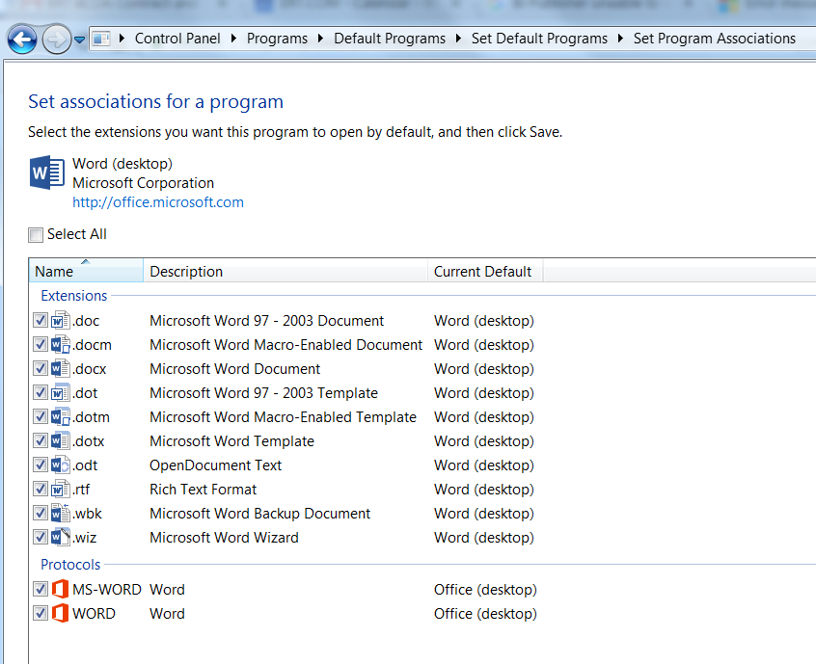This screenshot has height=664, width=816.
Task: Select 'Word (desktop)' default for .dotx
Action: click(x=484, y=441)
